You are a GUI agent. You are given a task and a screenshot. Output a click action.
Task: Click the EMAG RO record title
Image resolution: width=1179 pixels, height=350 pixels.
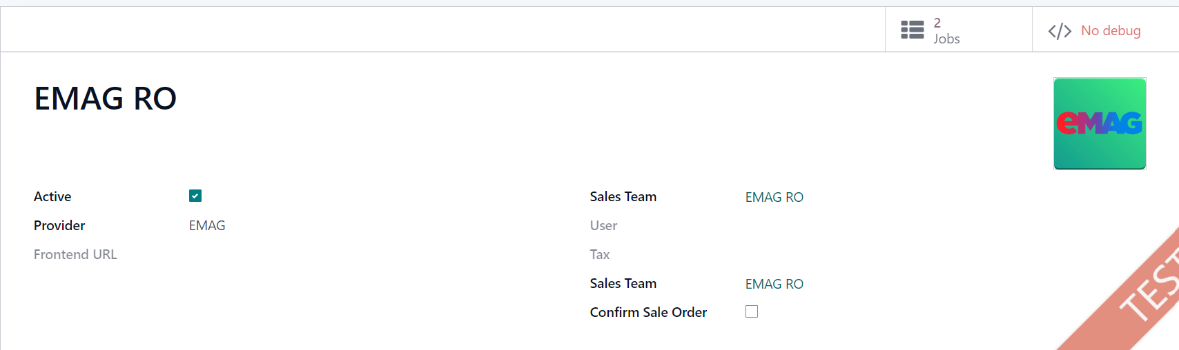tap(106, 99)
